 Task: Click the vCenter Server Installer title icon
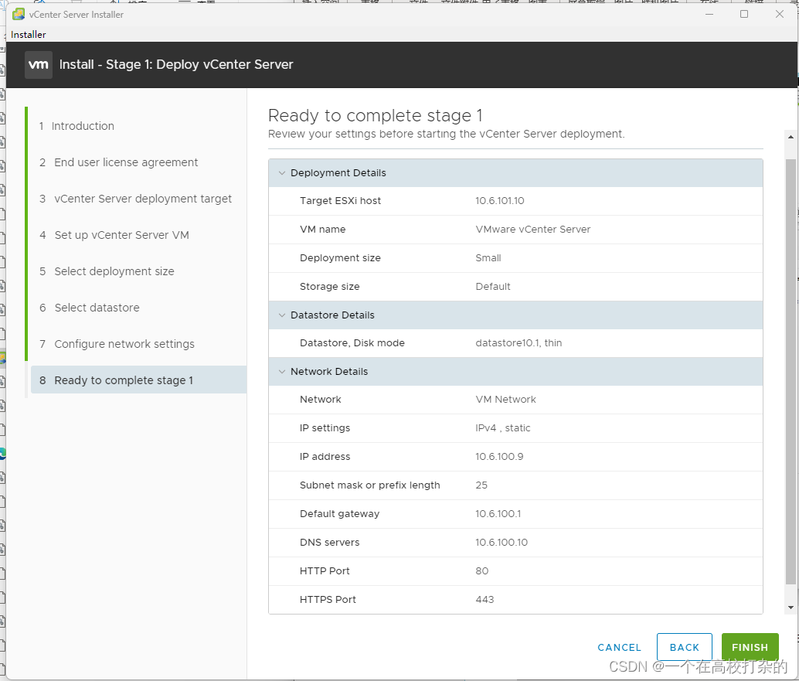(x=19, y=14)
